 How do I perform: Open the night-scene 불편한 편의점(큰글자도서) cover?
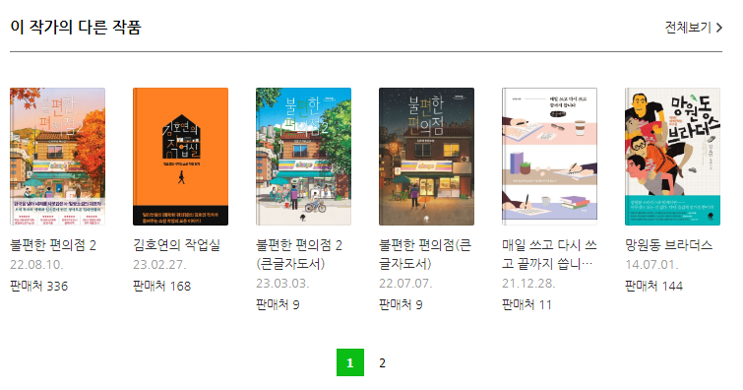426,156
